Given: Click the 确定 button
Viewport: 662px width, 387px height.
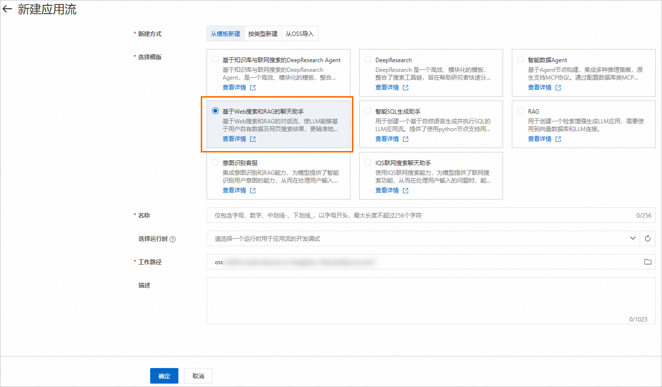Looking at the screenshot, I should point(164,376).
